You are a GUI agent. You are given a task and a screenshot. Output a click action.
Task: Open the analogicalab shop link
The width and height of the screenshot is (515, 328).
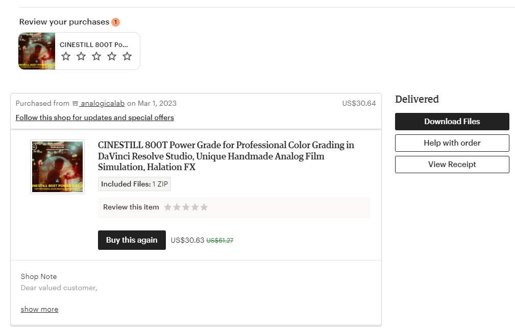(102, 103)
